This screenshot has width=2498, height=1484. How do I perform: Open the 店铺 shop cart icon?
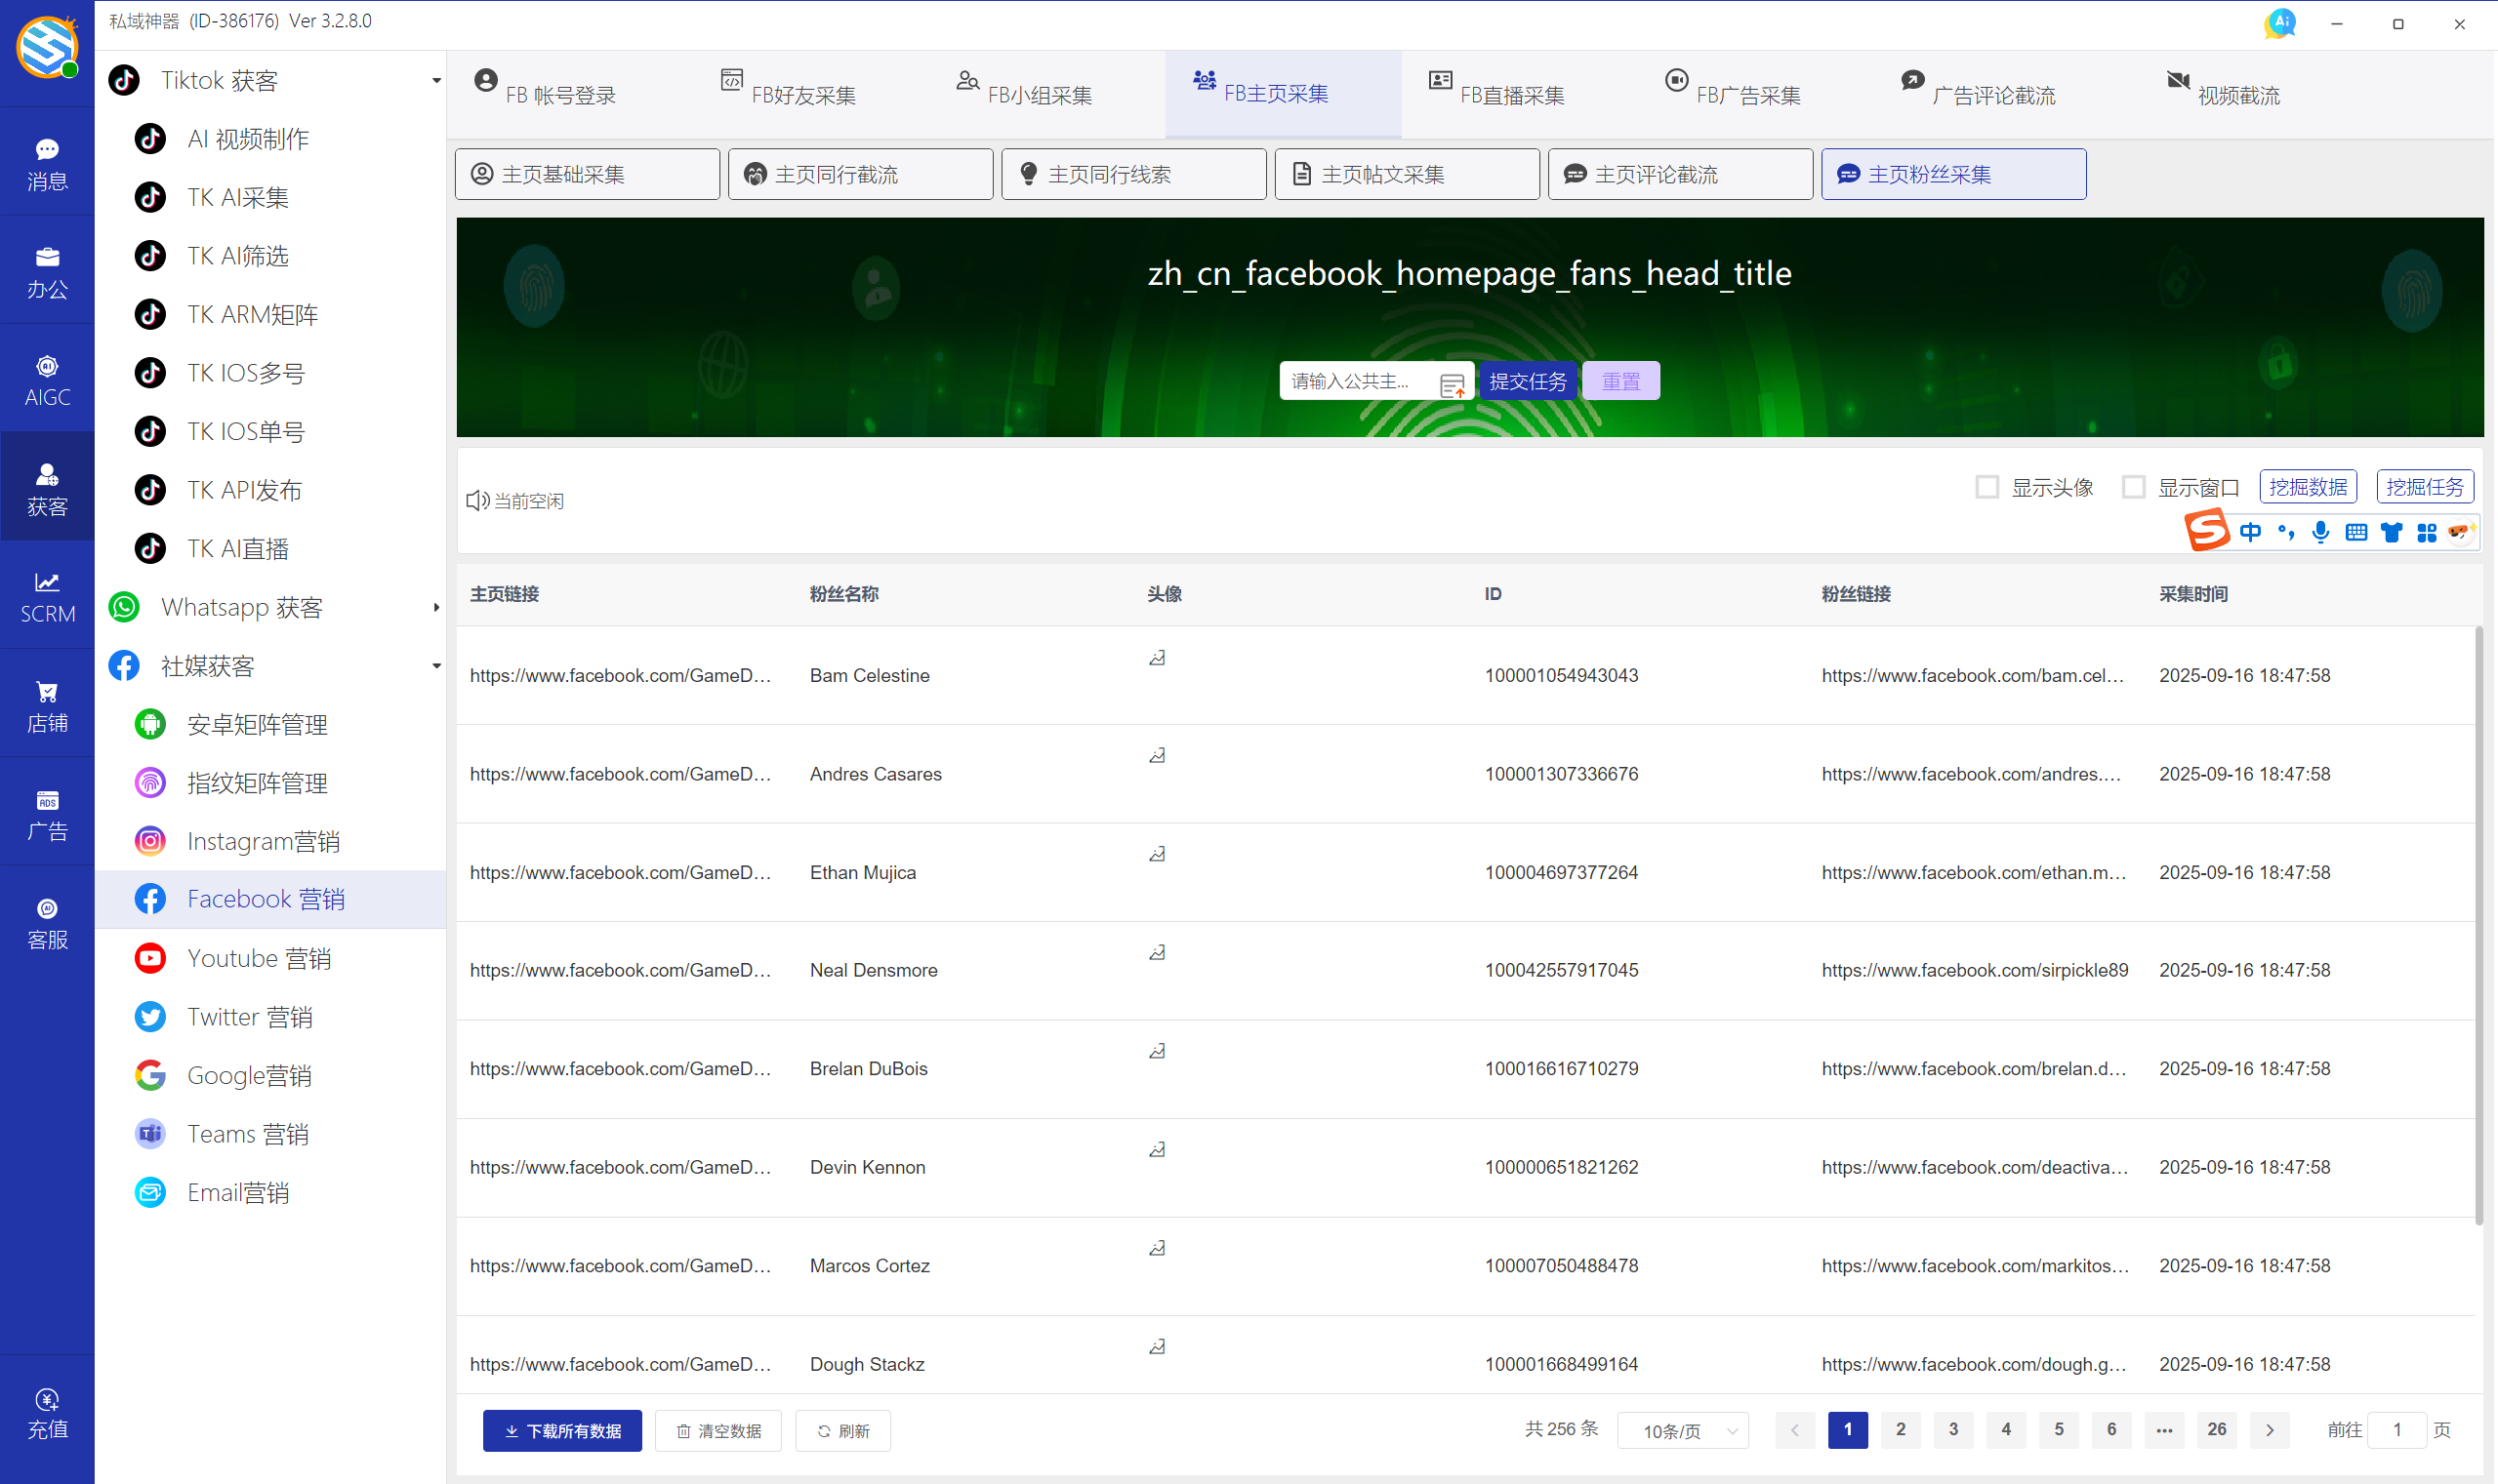47,705
